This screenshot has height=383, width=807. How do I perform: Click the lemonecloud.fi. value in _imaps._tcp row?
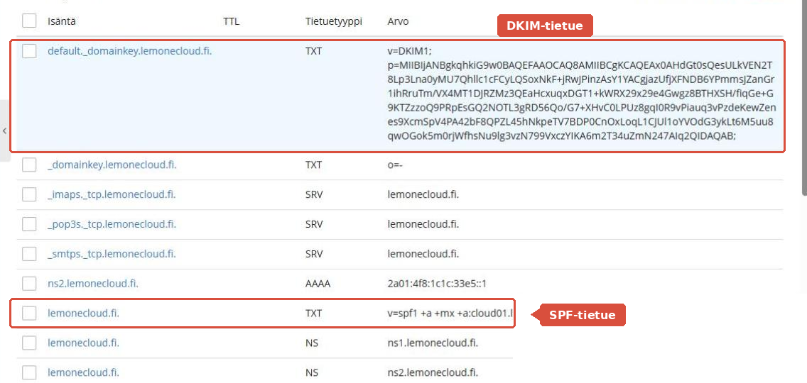[423, 195]
